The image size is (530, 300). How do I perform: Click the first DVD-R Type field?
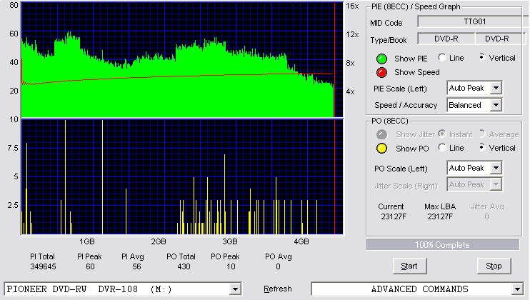tap(446, 39)
